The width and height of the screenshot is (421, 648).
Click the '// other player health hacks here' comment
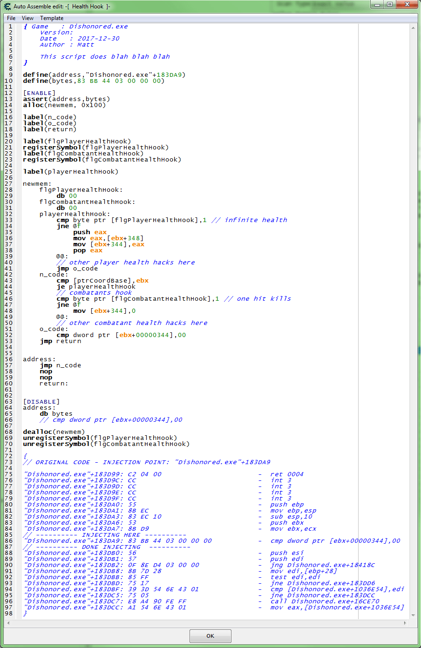click(x=126, y=263)
